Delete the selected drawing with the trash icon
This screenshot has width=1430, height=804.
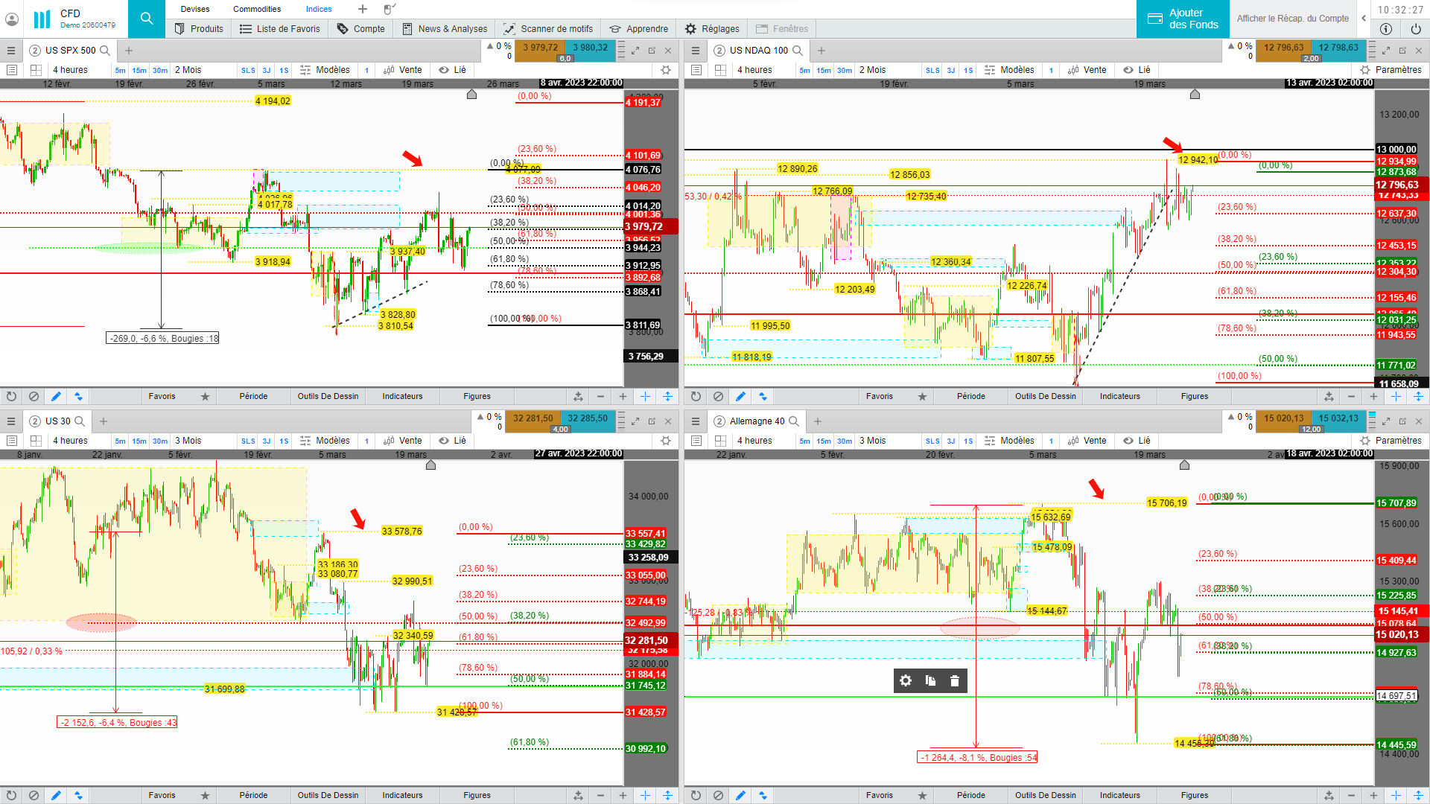pos(955,680)
